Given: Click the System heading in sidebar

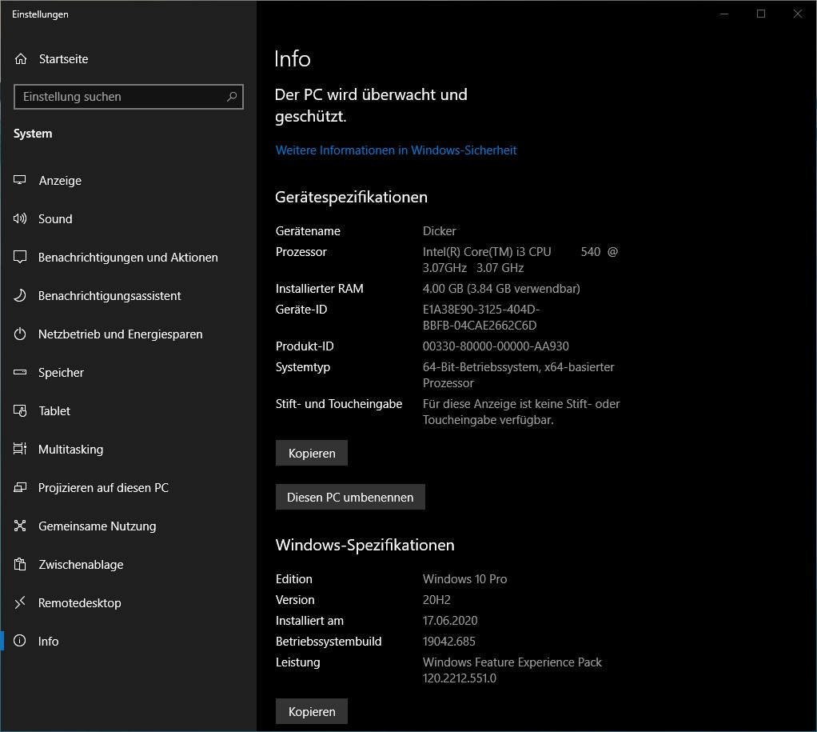Looking at the screenshot, I should coord(33,134).
